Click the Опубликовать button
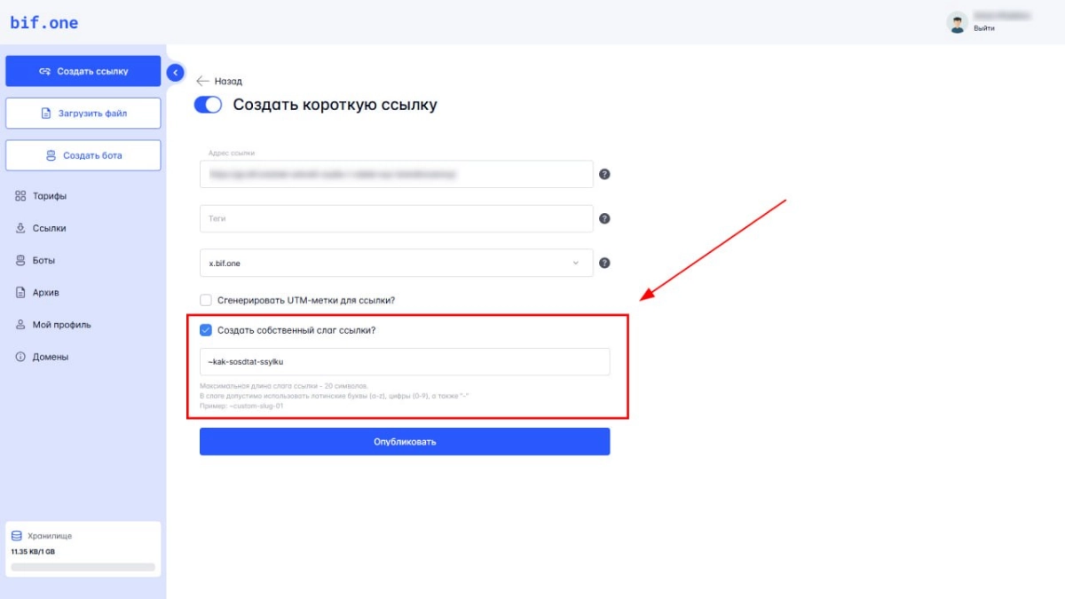This screenshot has width=1065, height=599. [x=405, y=442]
